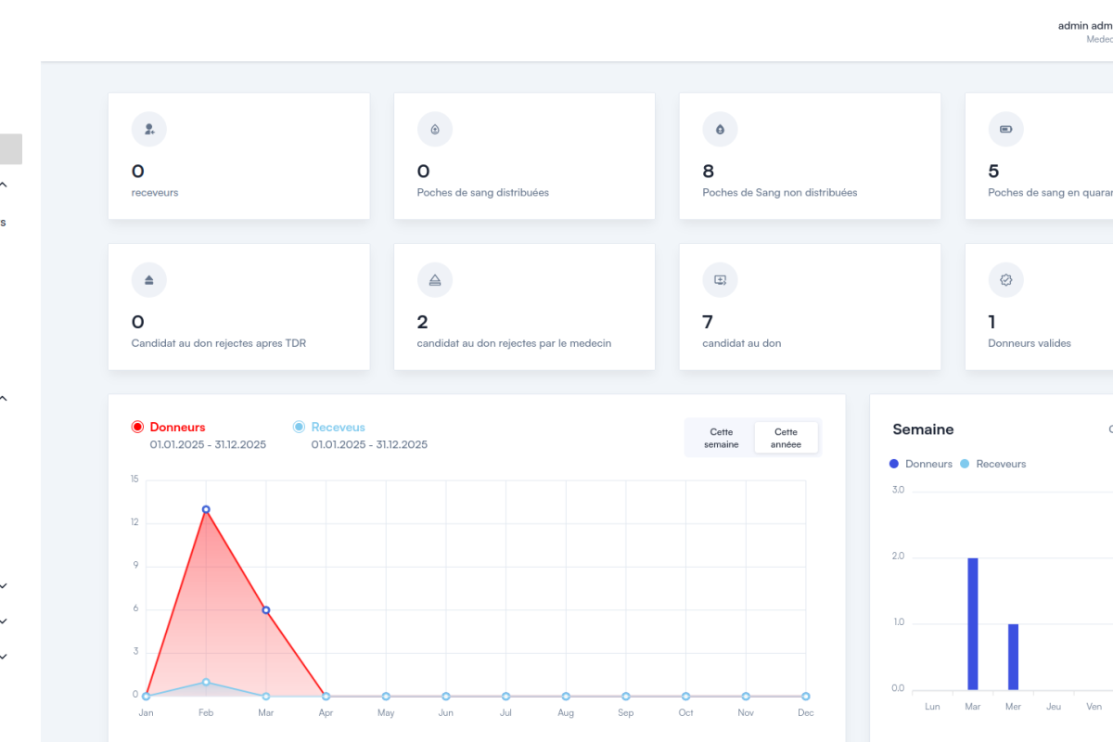Open the admin user profile name
1113x742 pixels.
click(x=1084, y=26)
